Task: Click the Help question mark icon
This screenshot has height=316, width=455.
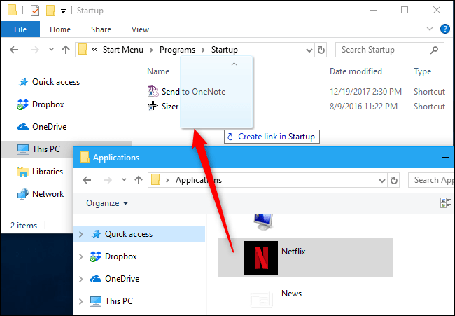Action: 444,29
